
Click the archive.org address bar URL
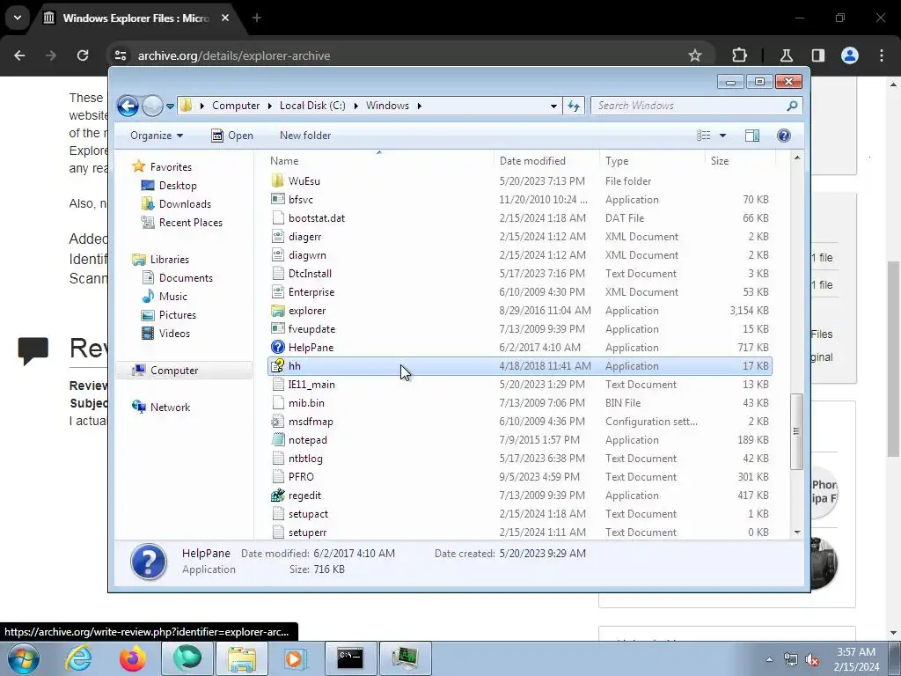click(x=234, y=55)
